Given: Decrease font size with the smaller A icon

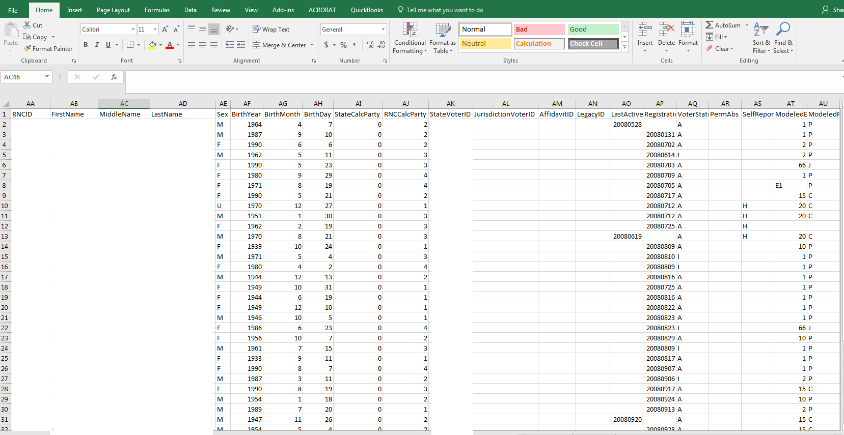Looking at the screenshot, I should pos(176,30).
